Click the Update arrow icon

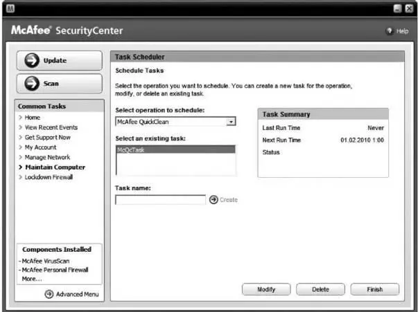pos(32,60)
